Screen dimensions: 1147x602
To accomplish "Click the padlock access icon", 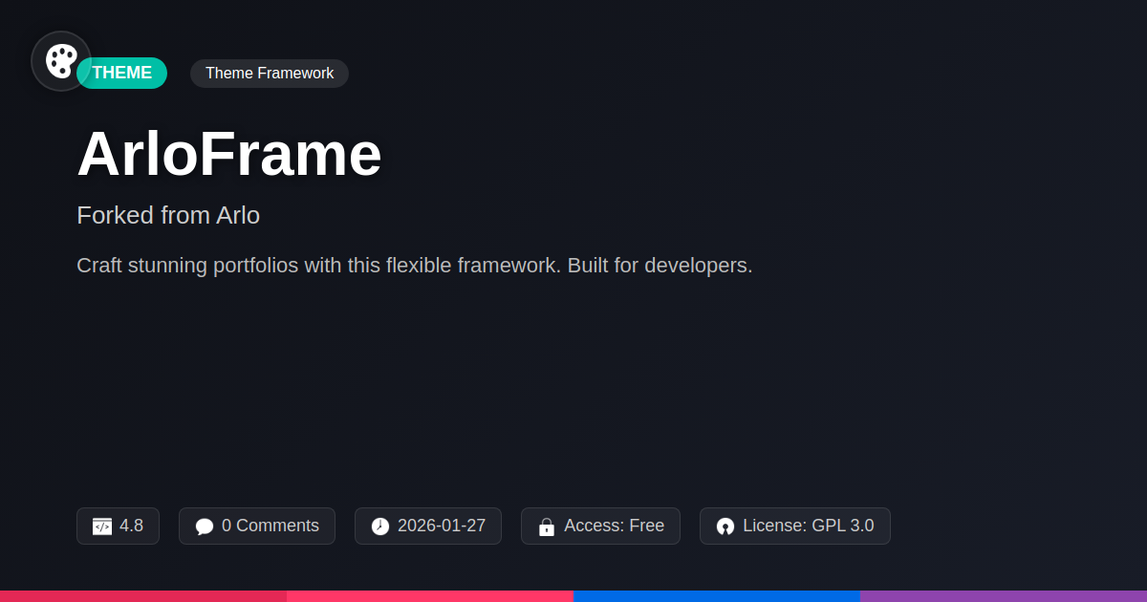I will (547, 527).
